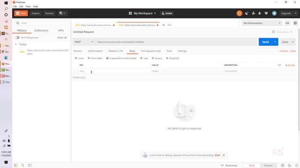Click the Invite button

coord(167,14)
